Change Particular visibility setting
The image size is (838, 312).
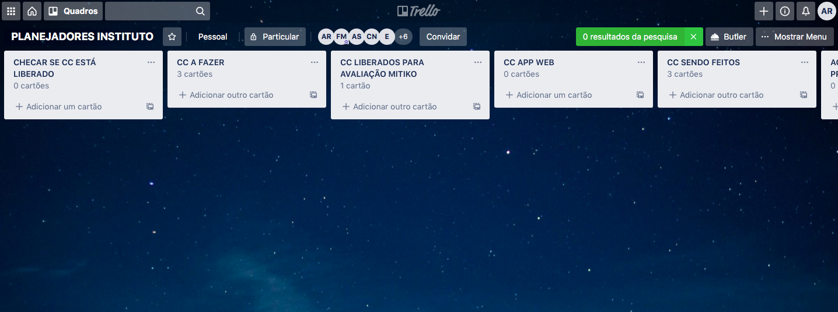click(x=275, y=37)
